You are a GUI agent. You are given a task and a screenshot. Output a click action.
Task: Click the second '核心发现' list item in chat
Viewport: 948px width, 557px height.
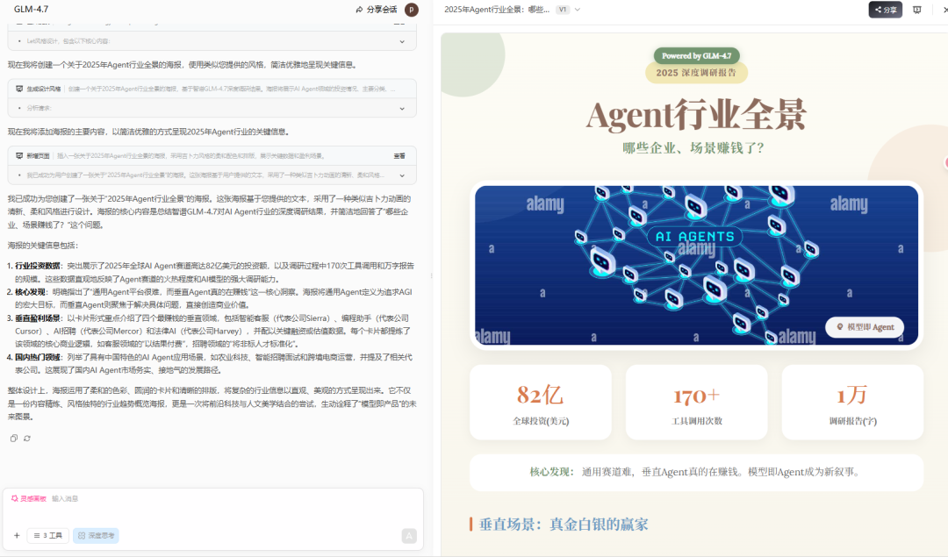tap(213, 298)
